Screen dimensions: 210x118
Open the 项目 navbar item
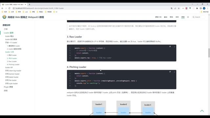point(177,17)
